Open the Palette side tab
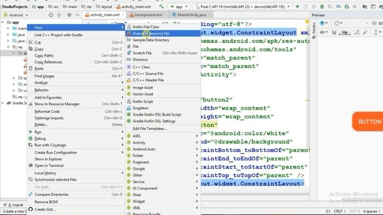The height and width of the screenshot is (215, 383). (x=314, y=30)
